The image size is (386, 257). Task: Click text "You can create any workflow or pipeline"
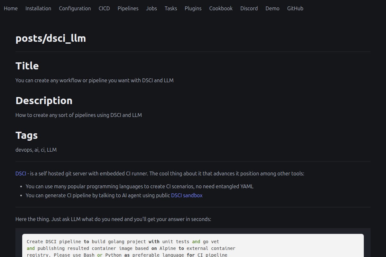pyautogui.click(x=95, y=80)
